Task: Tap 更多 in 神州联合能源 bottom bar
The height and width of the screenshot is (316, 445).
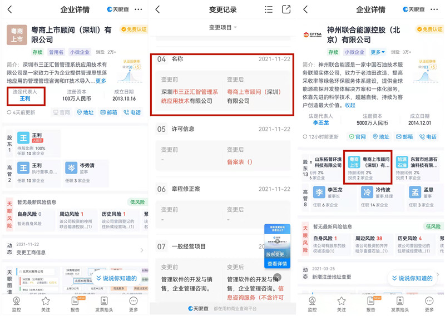Action: click(x=429, y=304)
